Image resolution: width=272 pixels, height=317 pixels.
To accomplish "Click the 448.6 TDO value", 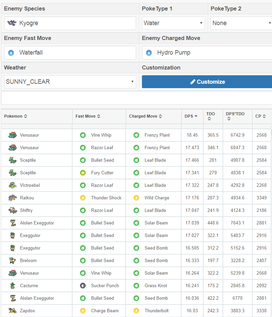I will pos(213,223).
